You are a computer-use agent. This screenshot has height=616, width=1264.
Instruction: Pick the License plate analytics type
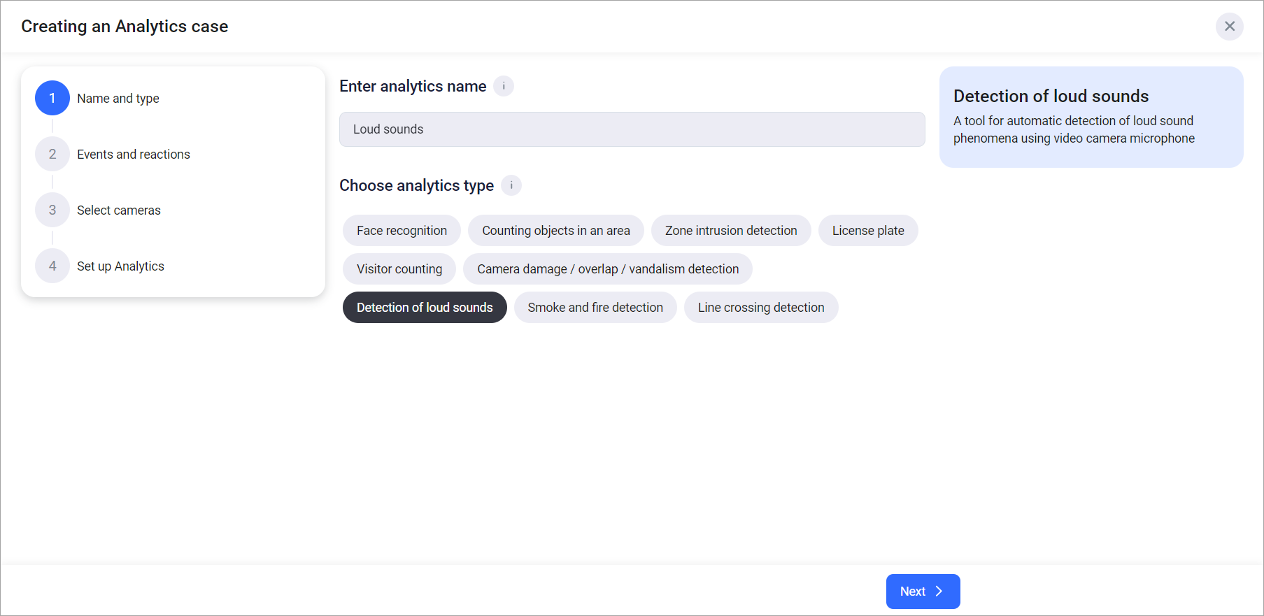867,231
